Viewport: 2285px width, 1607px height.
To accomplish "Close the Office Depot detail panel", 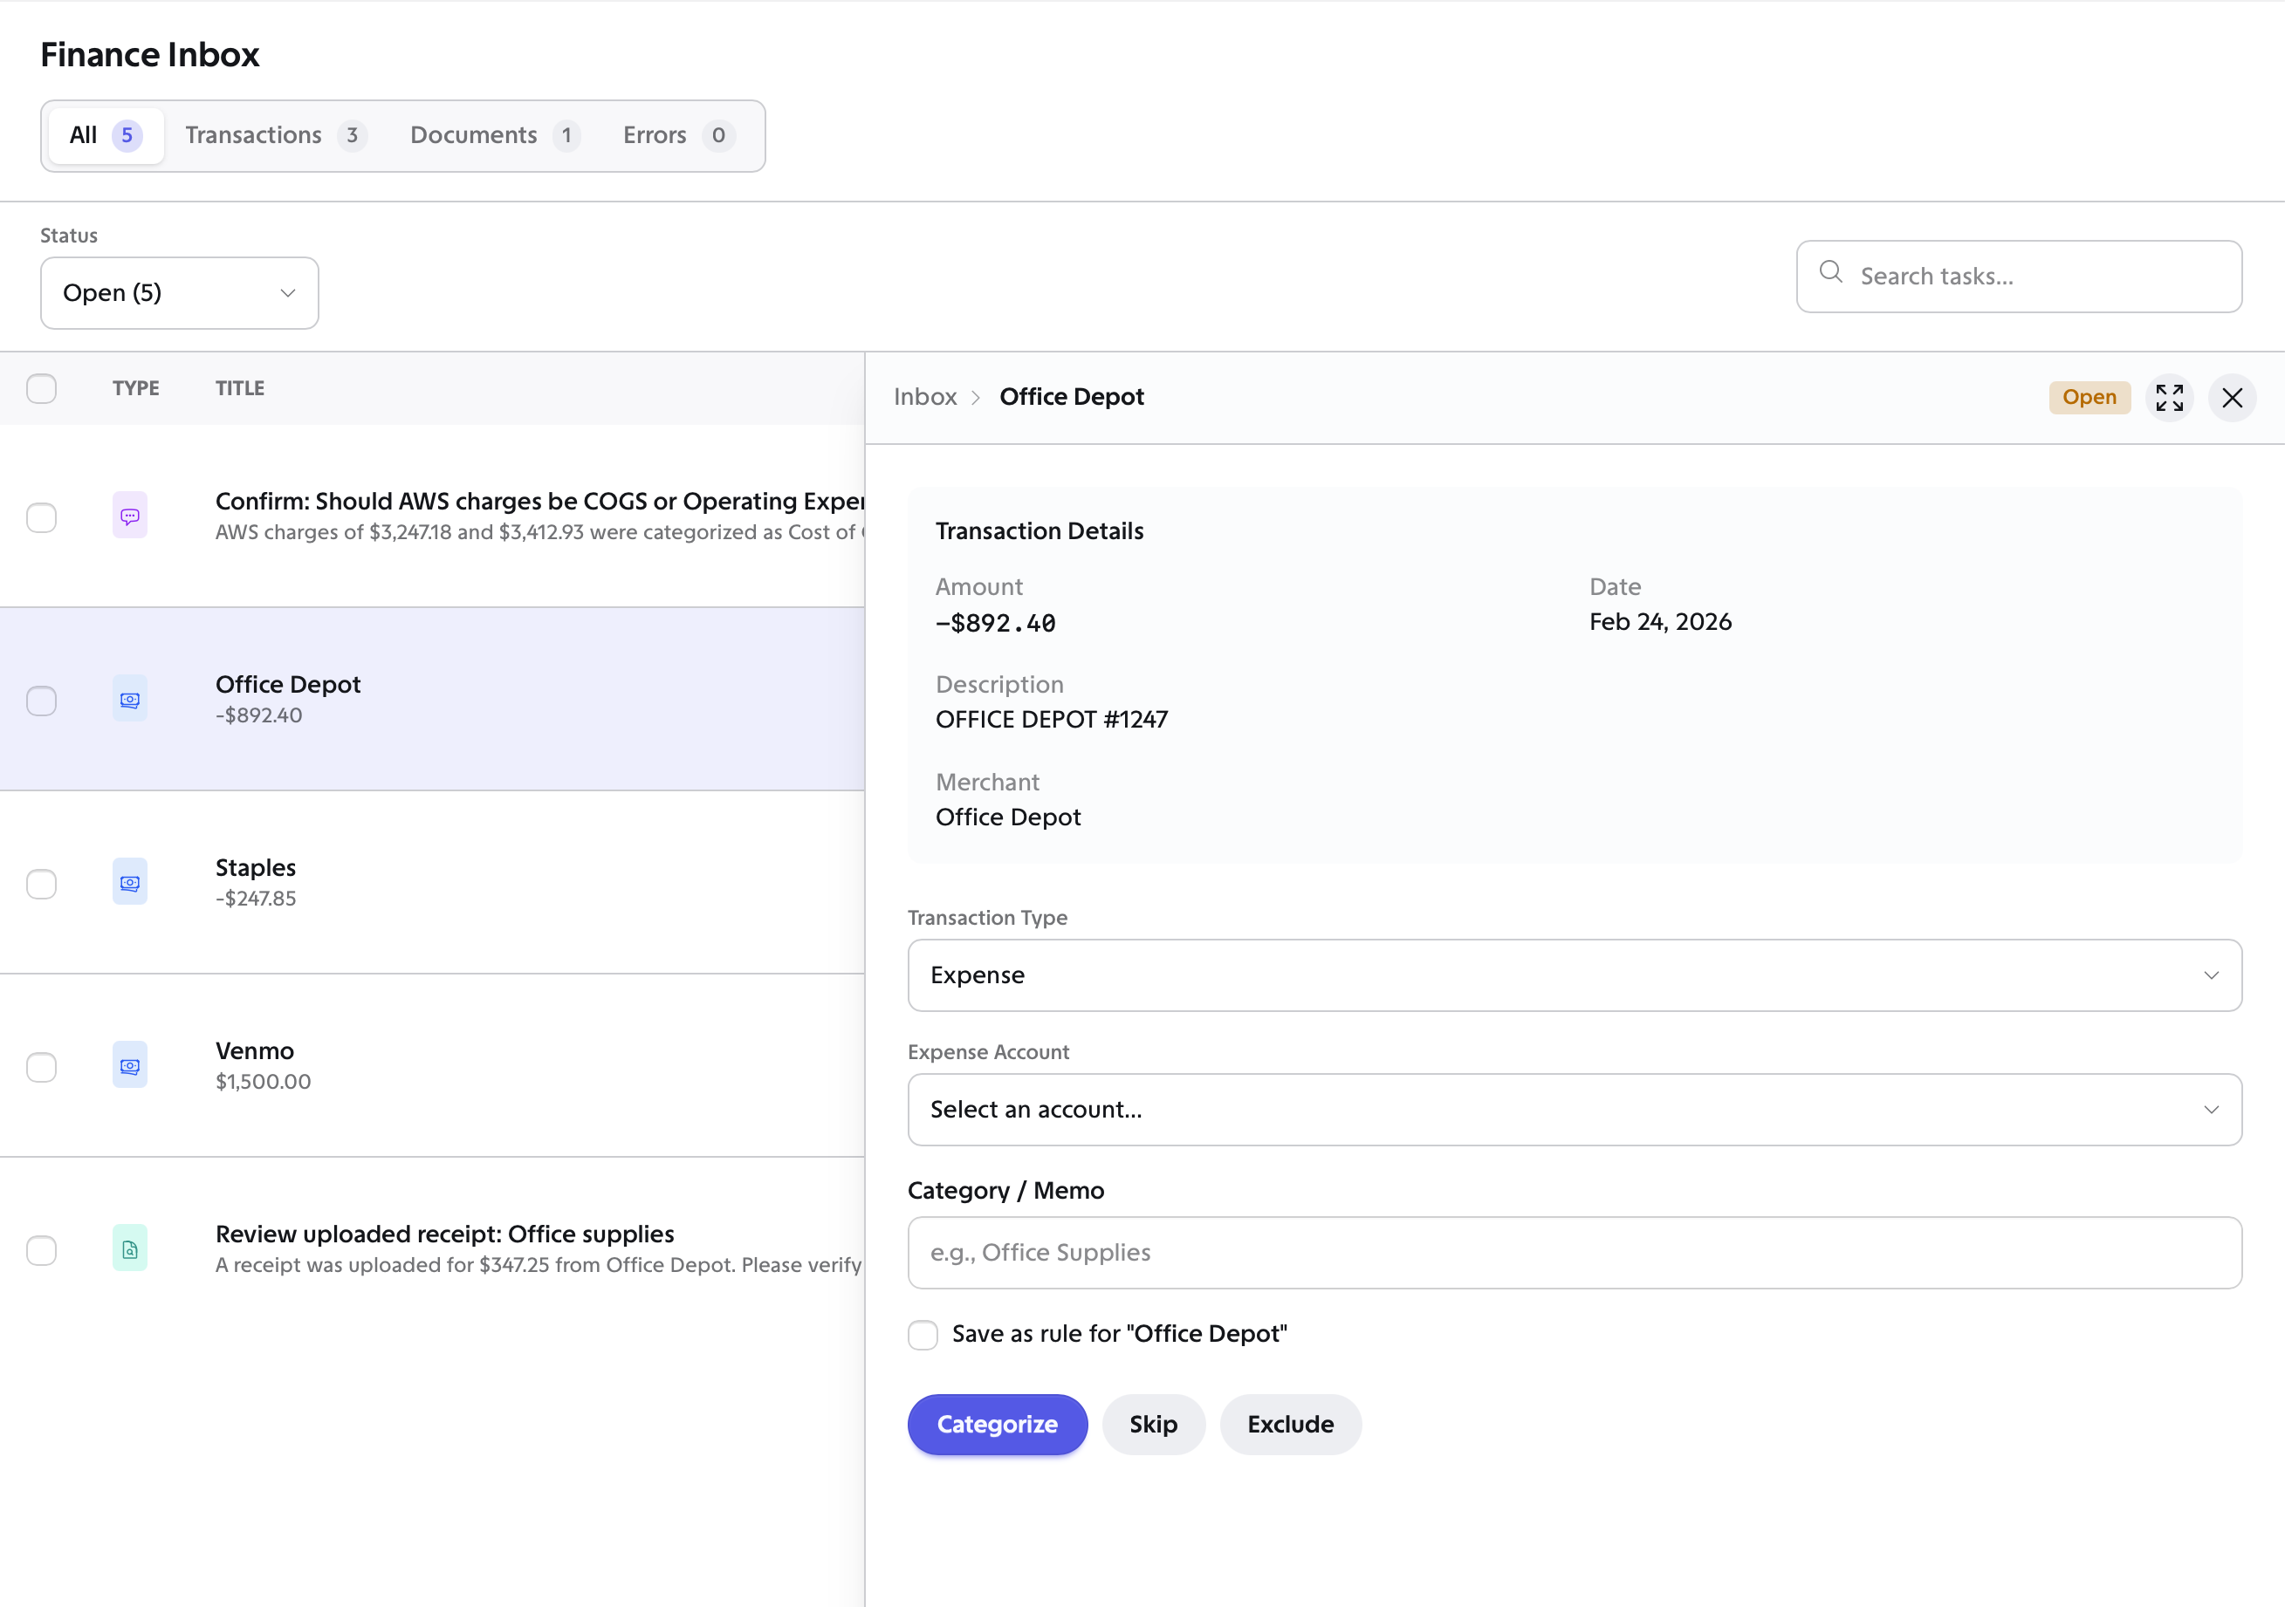I will coord(2231,398).
